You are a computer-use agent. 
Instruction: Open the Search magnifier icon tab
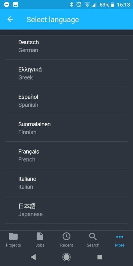[93, 240]
